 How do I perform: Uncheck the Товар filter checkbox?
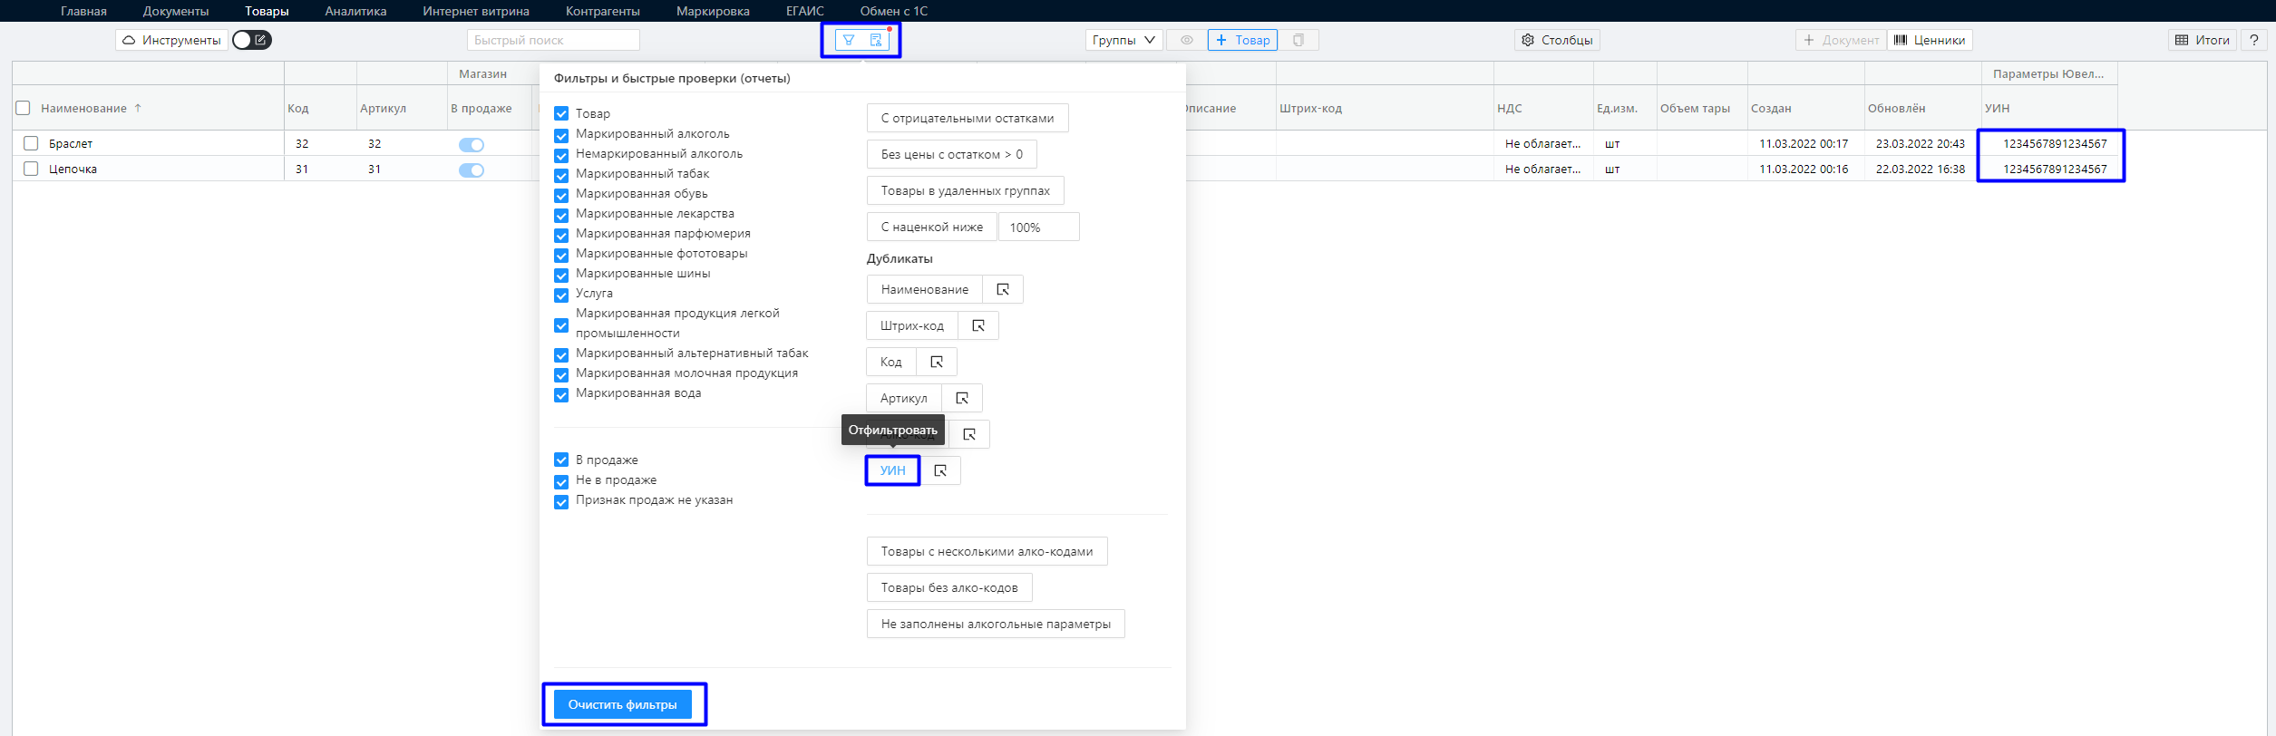[x=561, y=113]
